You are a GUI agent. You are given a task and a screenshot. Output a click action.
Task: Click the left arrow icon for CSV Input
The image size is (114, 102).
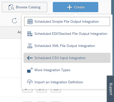(x=30, y=58)
